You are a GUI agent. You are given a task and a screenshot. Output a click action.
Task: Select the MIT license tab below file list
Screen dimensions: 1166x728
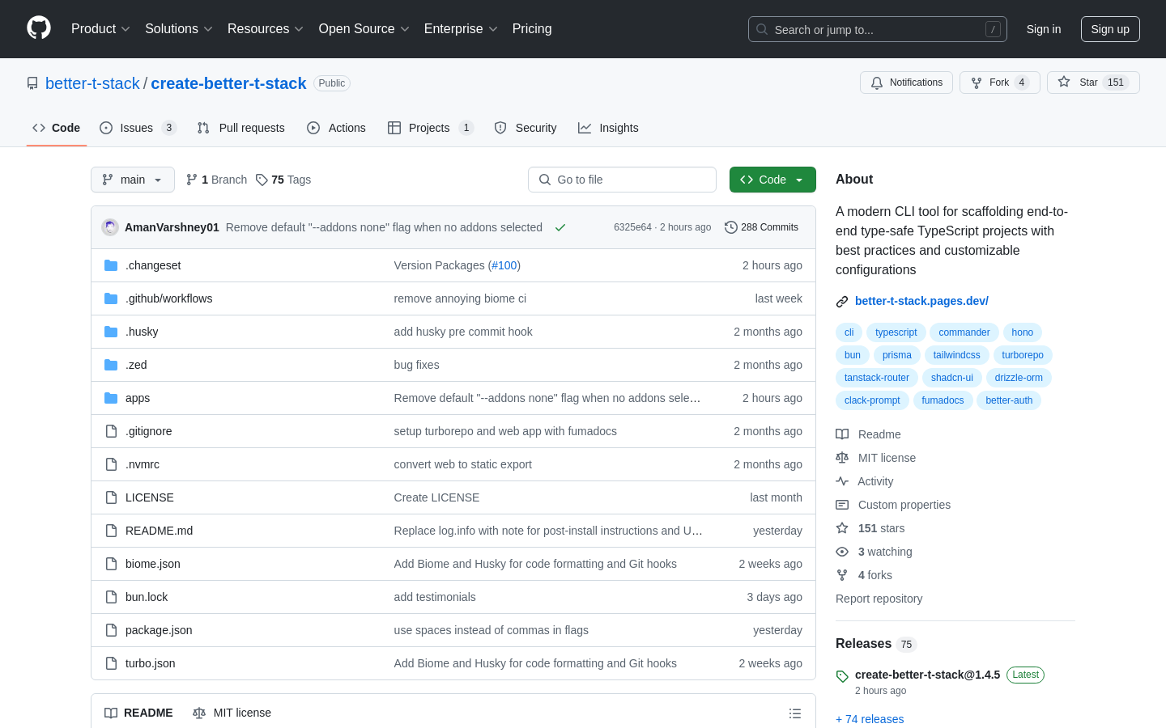[x=232, y=713]
